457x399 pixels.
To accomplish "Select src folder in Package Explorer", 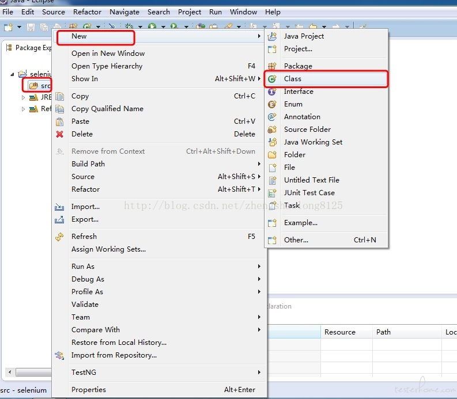I will 40,86.
